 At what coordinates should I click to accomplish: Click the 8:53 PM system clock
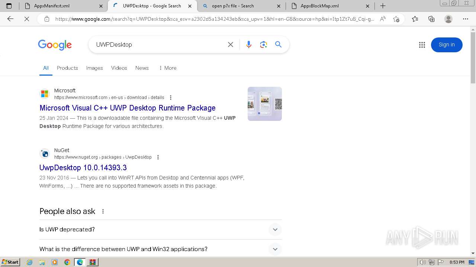click(457, 262)
